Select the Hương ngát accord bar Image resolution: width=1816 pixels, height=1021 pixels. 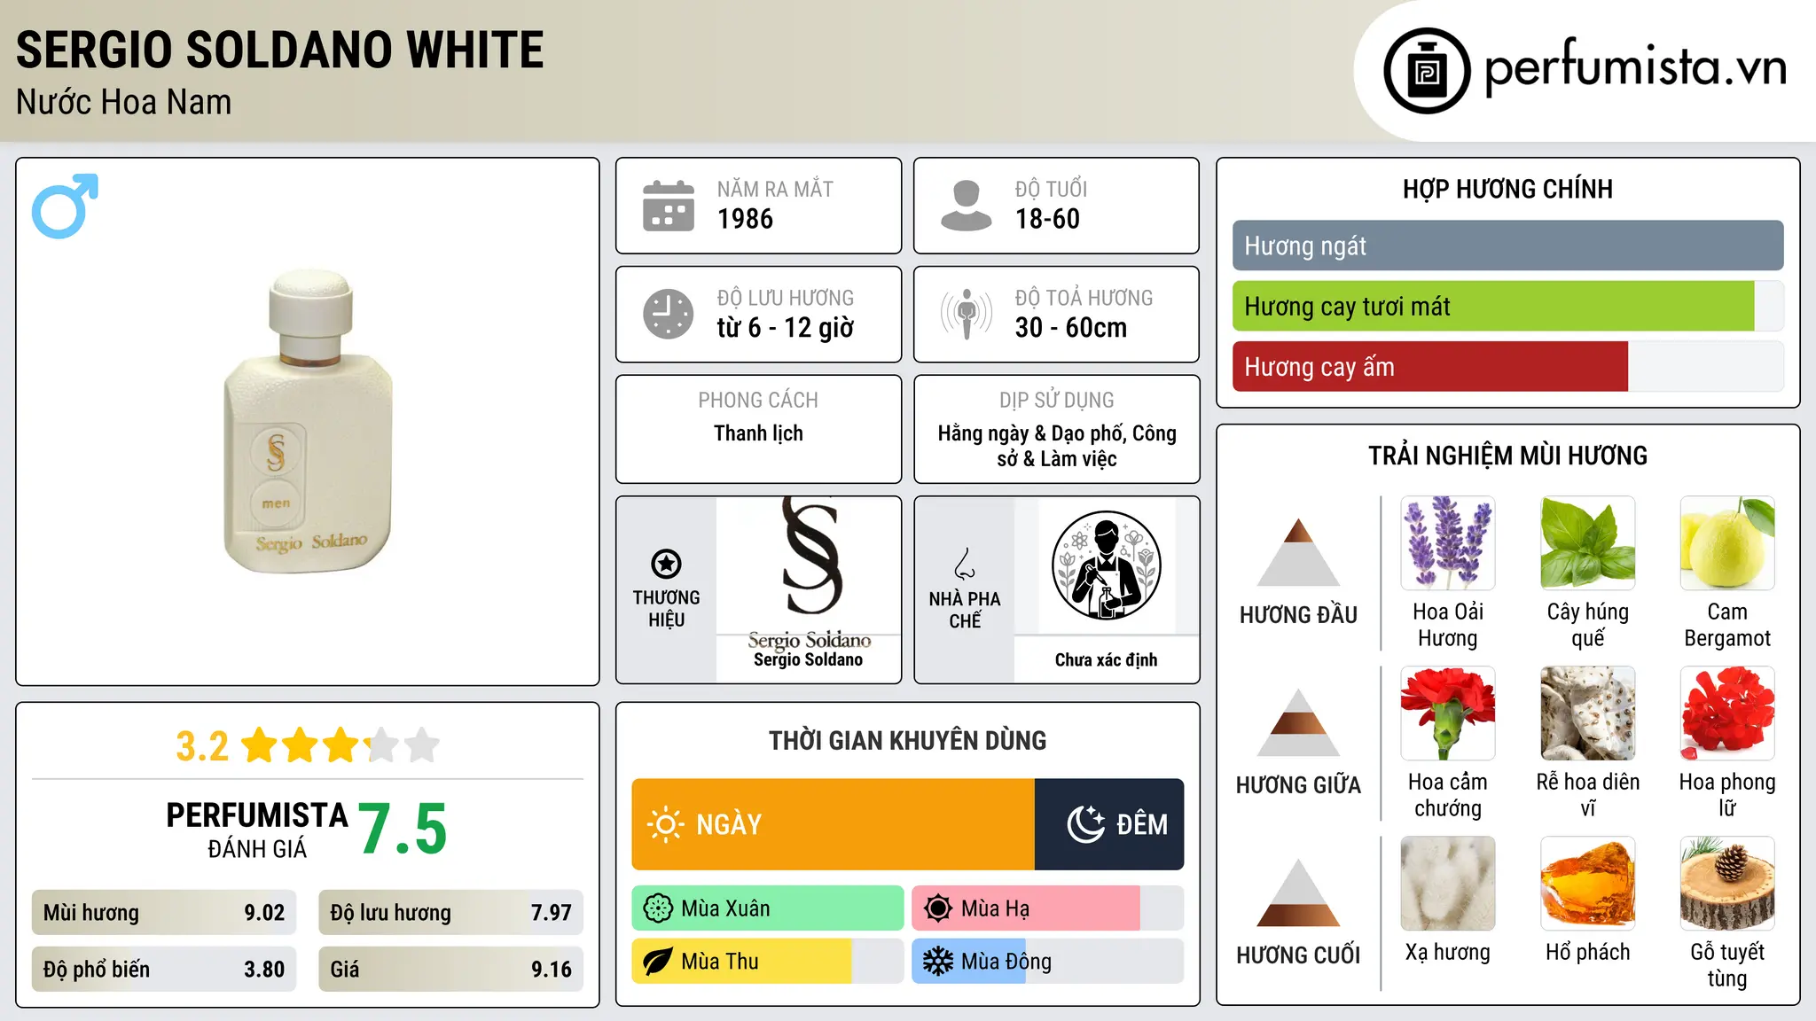[x=1507, y=246]
